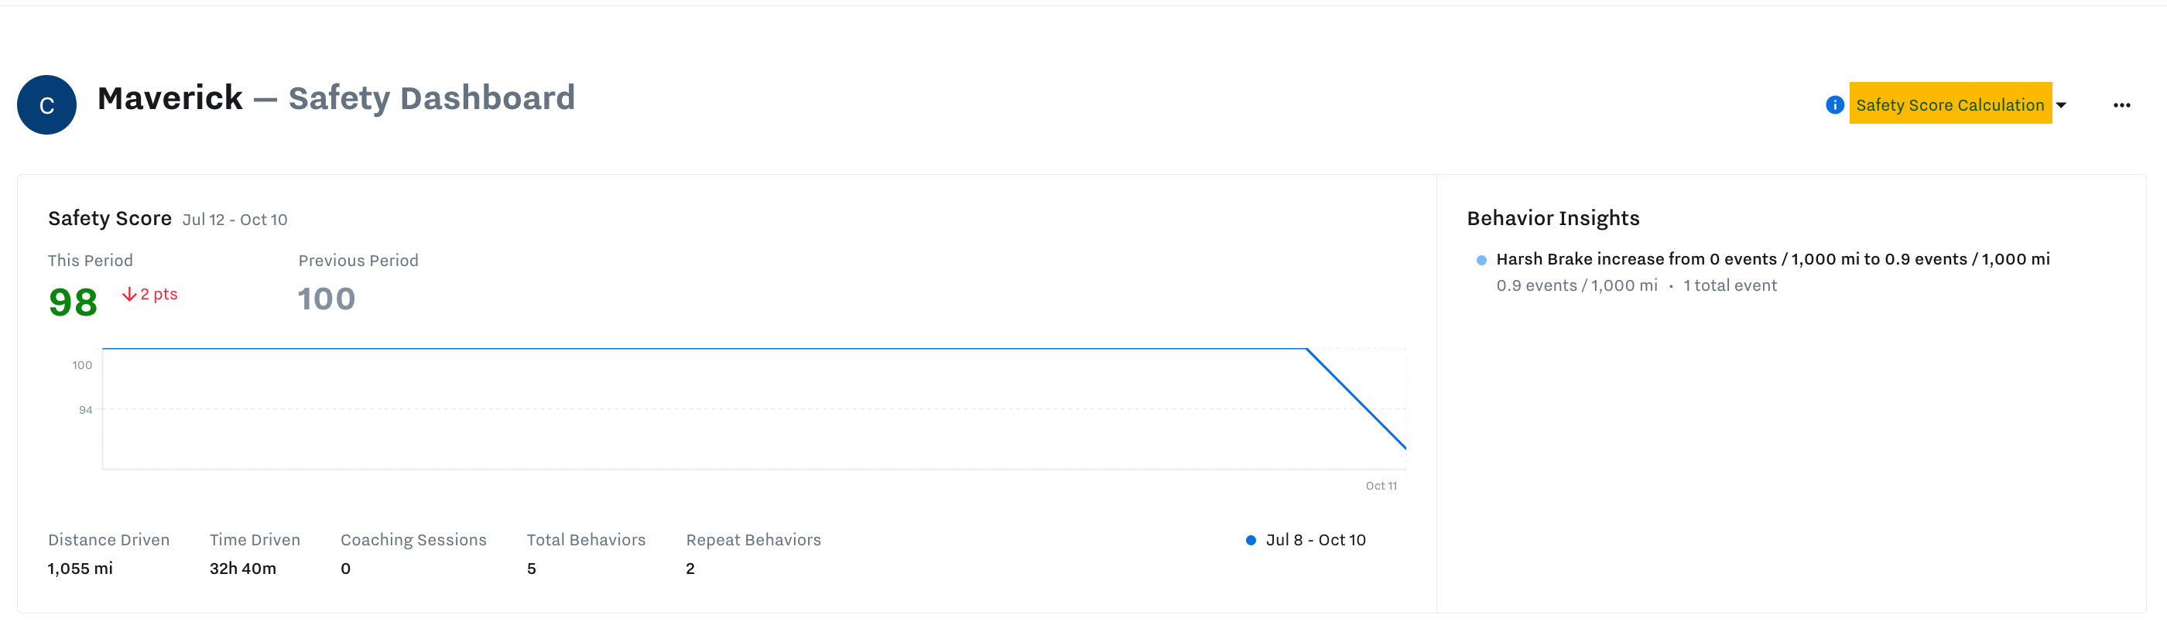
Task: Click the blue bullet beside Harsh Brake insight
Action: pyautogui.click(x=1481, y=260)
